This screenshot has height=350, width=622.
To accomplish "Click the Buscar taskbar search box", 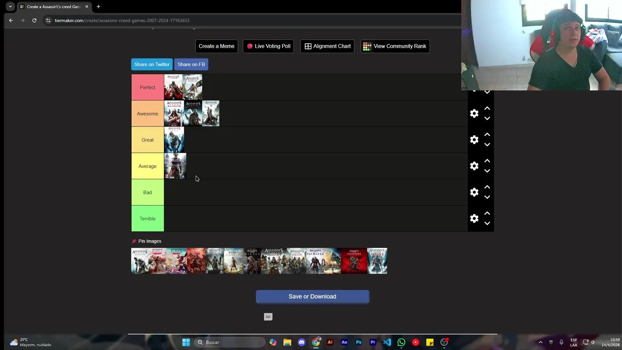I will pos(229,342).
